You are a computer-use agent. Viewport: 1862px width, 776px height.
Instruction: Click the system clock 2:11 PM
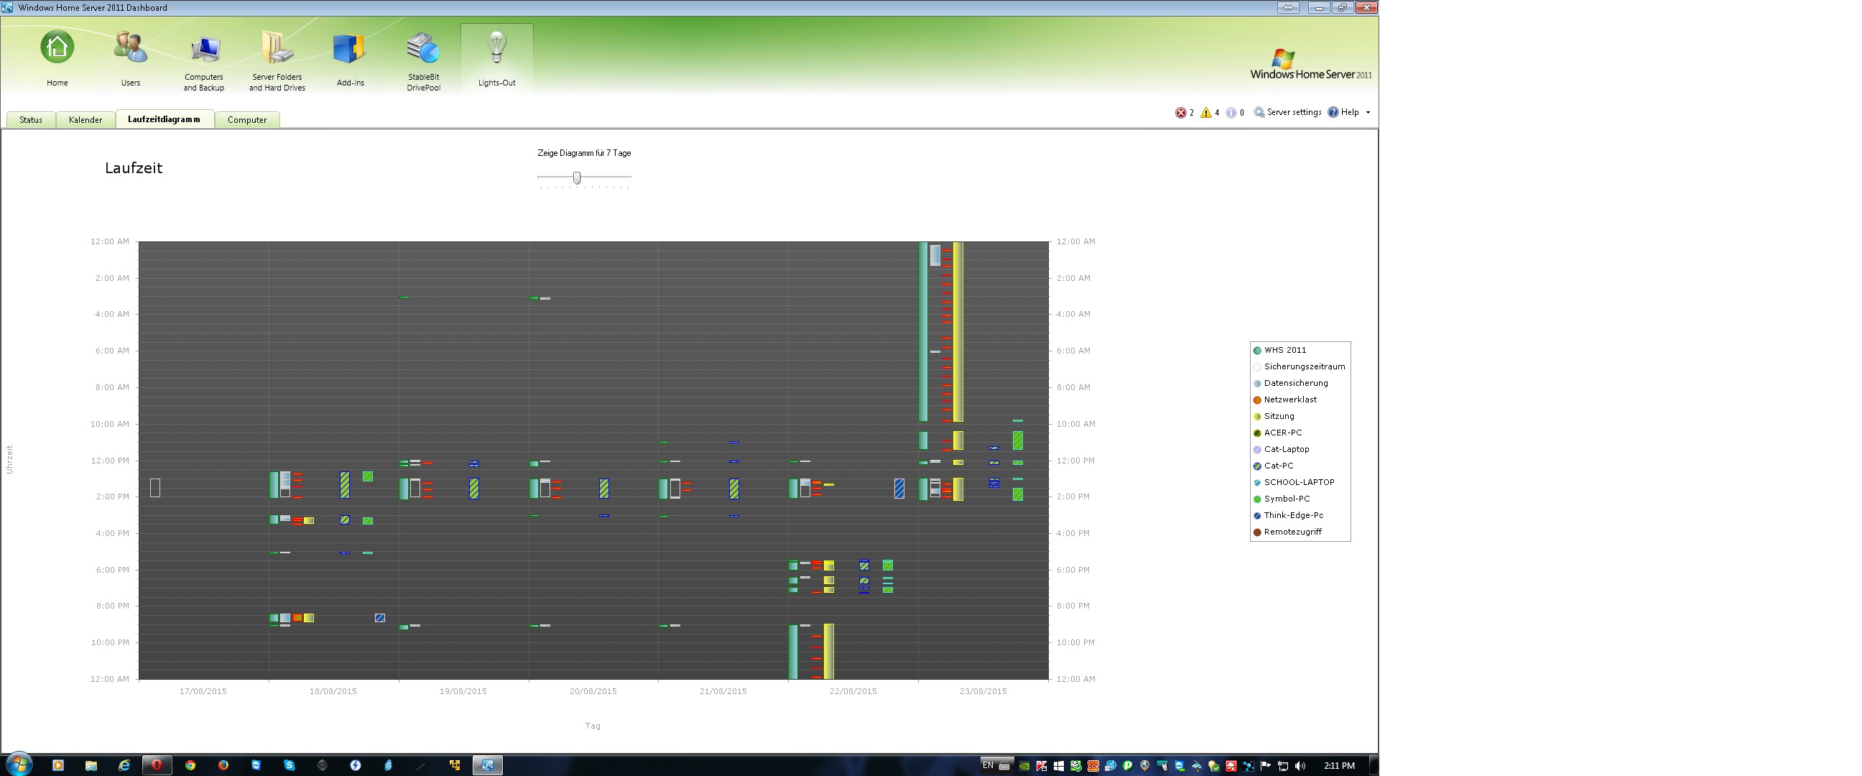point(1340,765)
